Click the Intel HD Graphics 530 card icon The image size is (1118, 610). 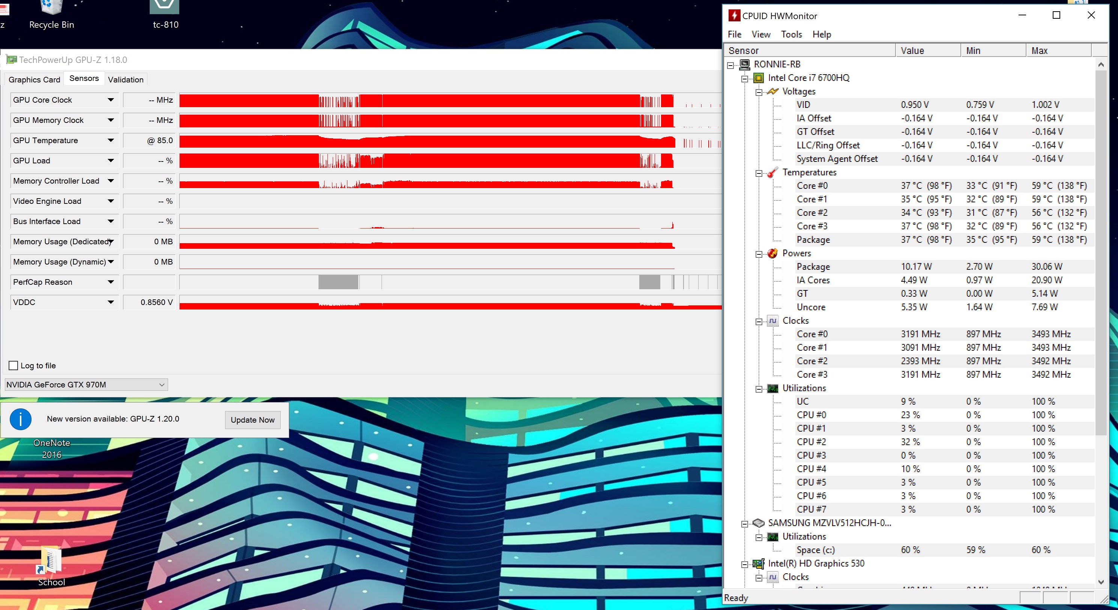point(759,564)
